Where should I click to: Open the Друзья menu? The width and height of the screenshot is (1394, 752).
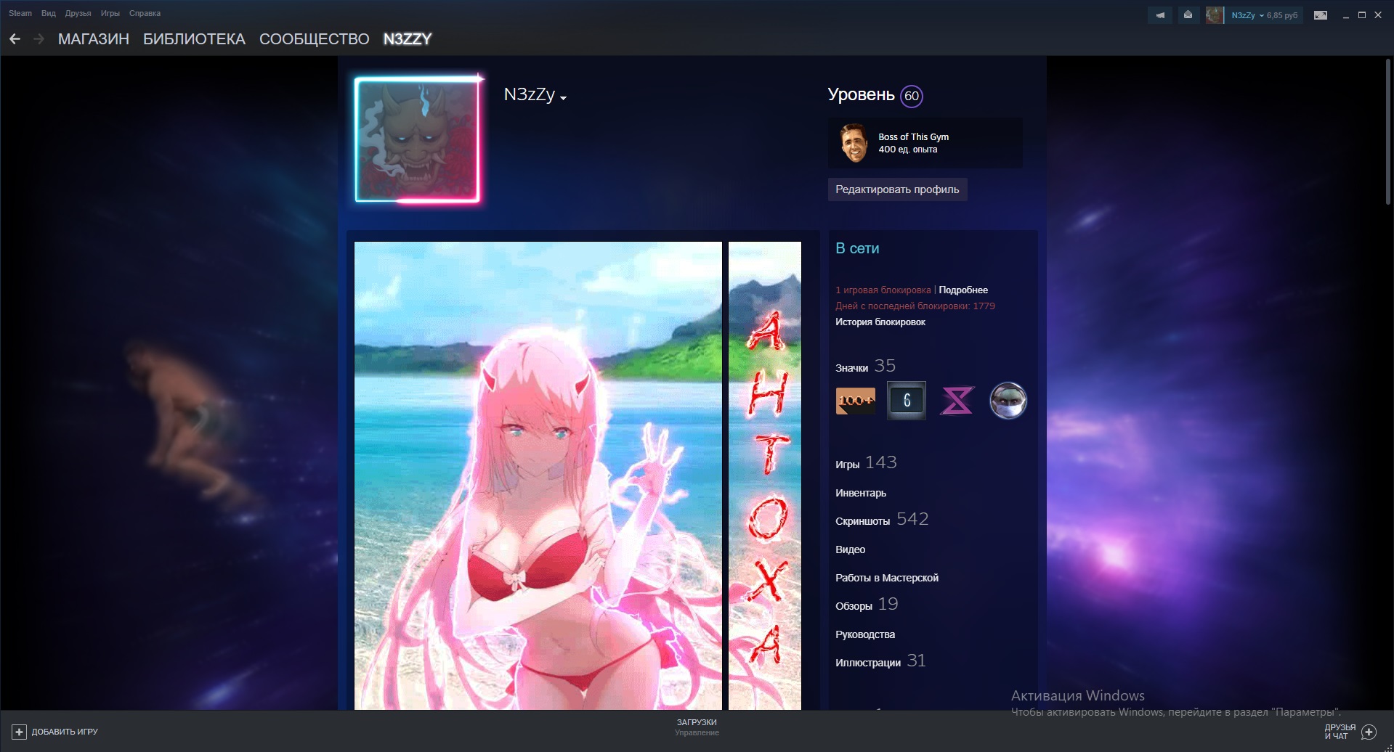[78, 13]
